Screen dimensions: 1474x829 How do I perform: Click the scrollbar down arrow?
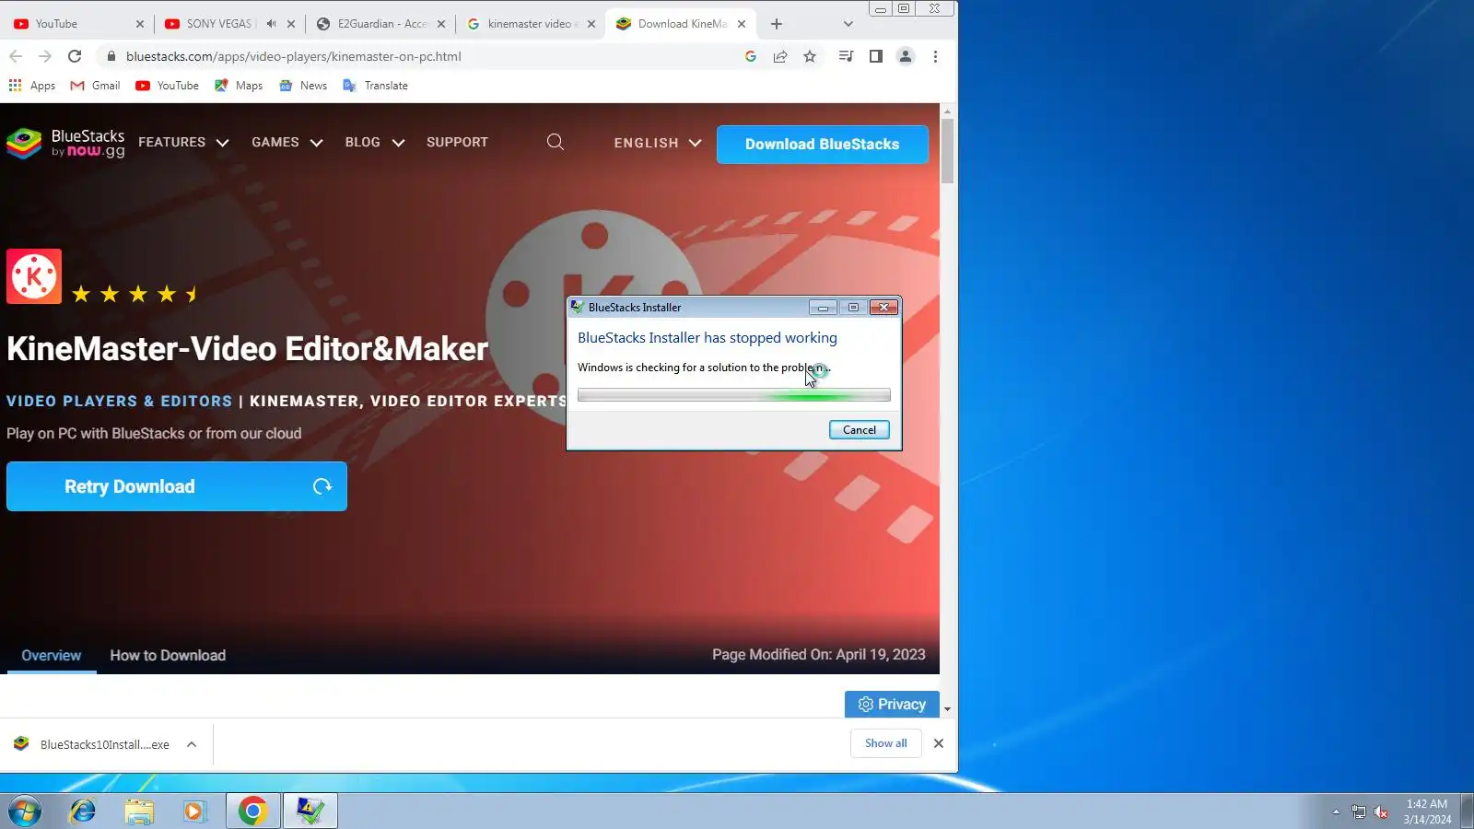coord(947,709)
